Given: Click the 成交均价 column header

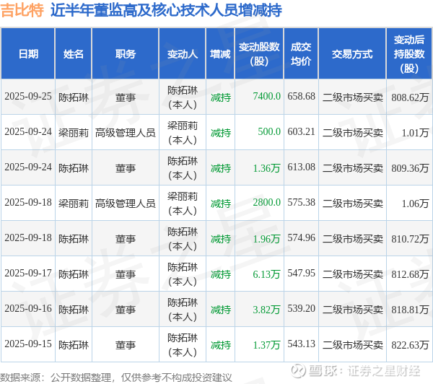Looking at the screenshot, I should 301,54.
